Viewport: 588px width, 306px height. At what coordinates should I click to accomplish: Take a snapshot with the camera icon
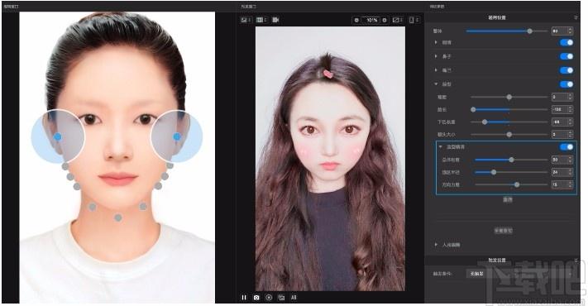pos(256,298)
